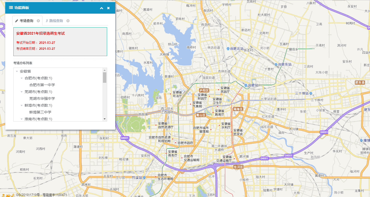Collapse the 功能面板 panel with chevron icon
This screenshot has width=370, height=197.
(102, 8)
